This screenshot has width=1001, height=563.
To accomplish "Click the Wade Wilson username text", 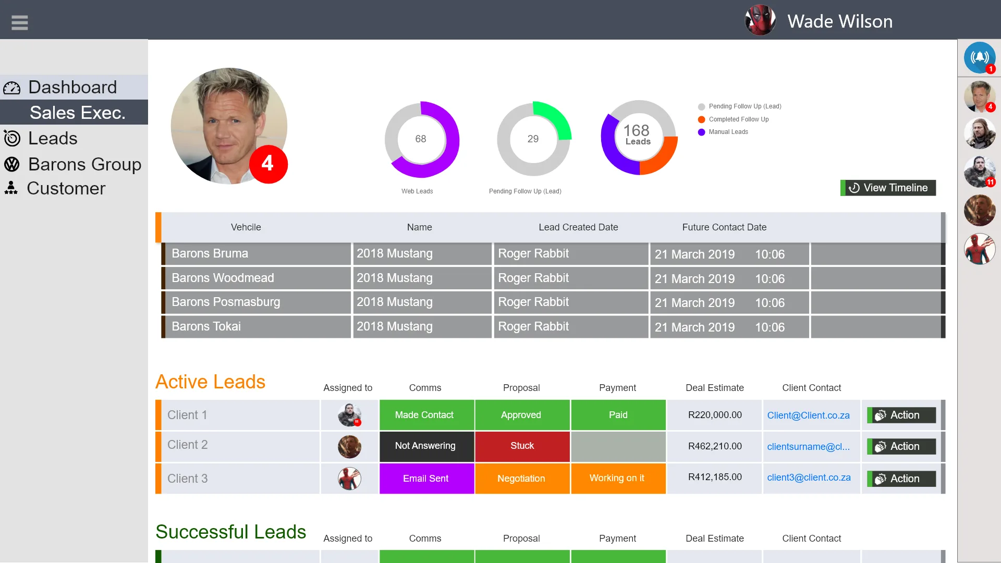I will pyautogui.click(x=840, y=21).
